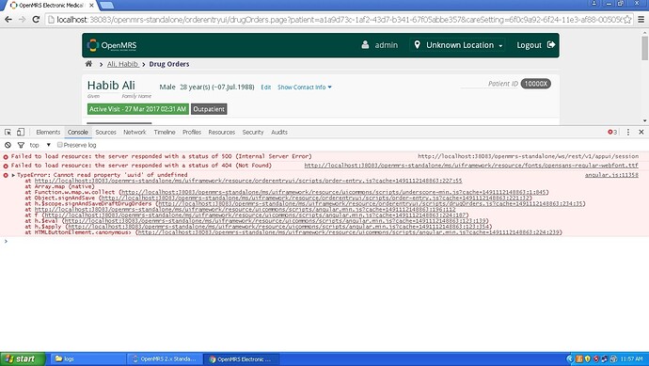This screenshot has height=366, width=649.
Task: Click the Drug Orders breadcrumb text
Action: pyautogui.click(x=169, y=64)
